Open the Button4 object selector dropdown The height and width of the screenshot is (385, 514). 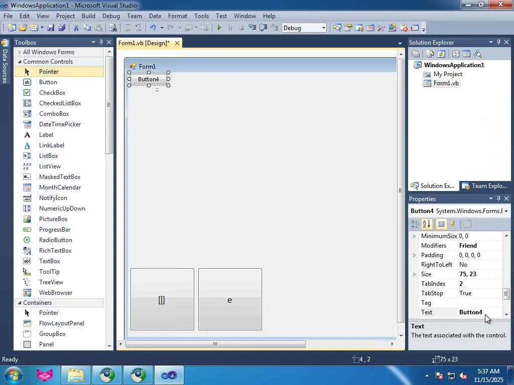pyautogui.click(x=506, y=211)
